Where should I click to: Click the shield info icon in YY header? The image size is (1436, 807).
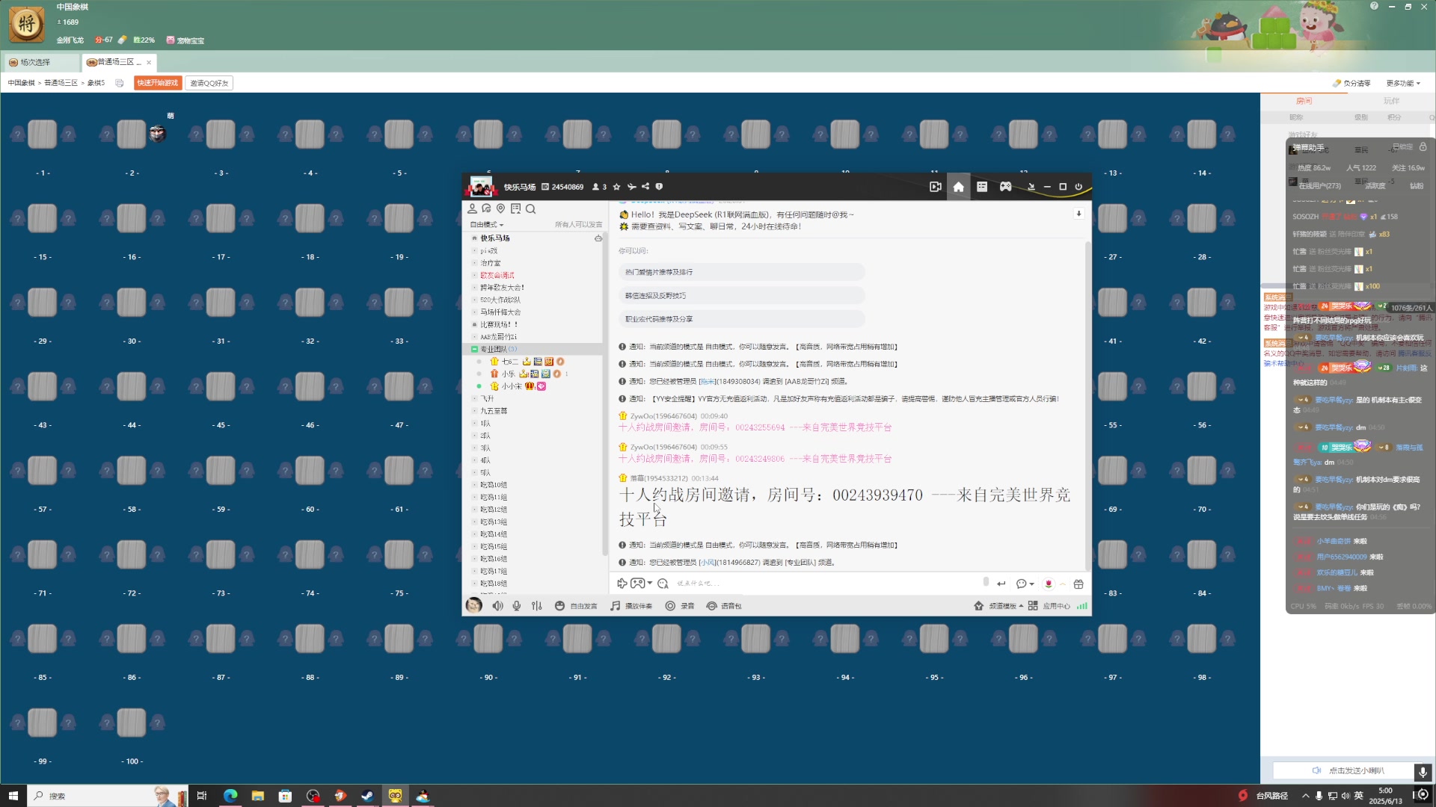click(x=659, y=187)
